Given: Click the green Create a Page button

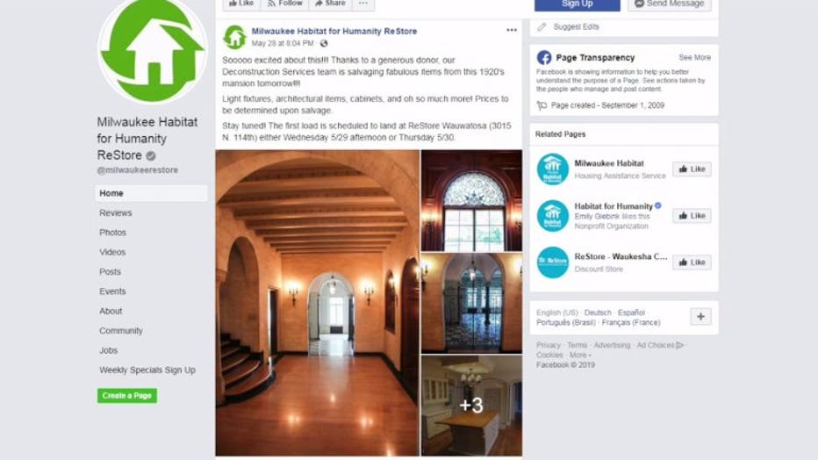Looking at the screenshot, I should pos(126,395).
